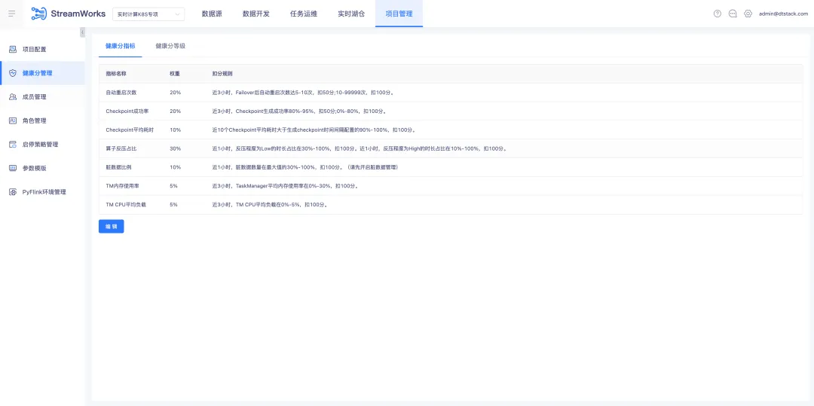
Task: Go to the 实时湖仓 top menu
Action: [351, 14]
